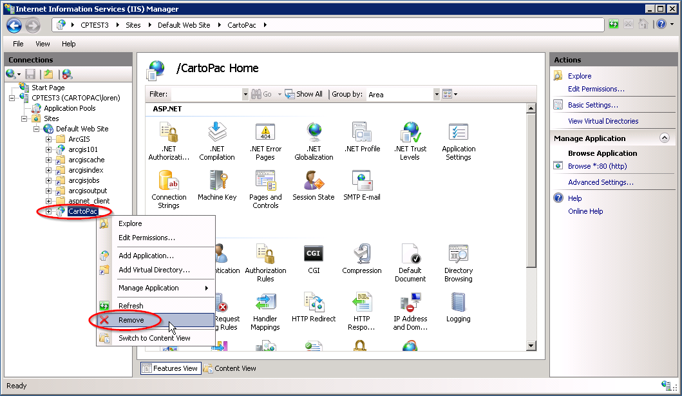
Task: Switch to the Content View tab
Action: pyautogui.click(x=230, y=368)
